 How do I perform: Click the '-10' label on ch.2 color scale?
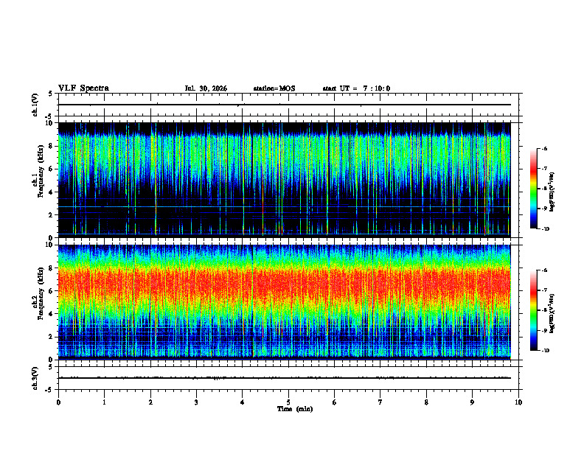(546, 351)
